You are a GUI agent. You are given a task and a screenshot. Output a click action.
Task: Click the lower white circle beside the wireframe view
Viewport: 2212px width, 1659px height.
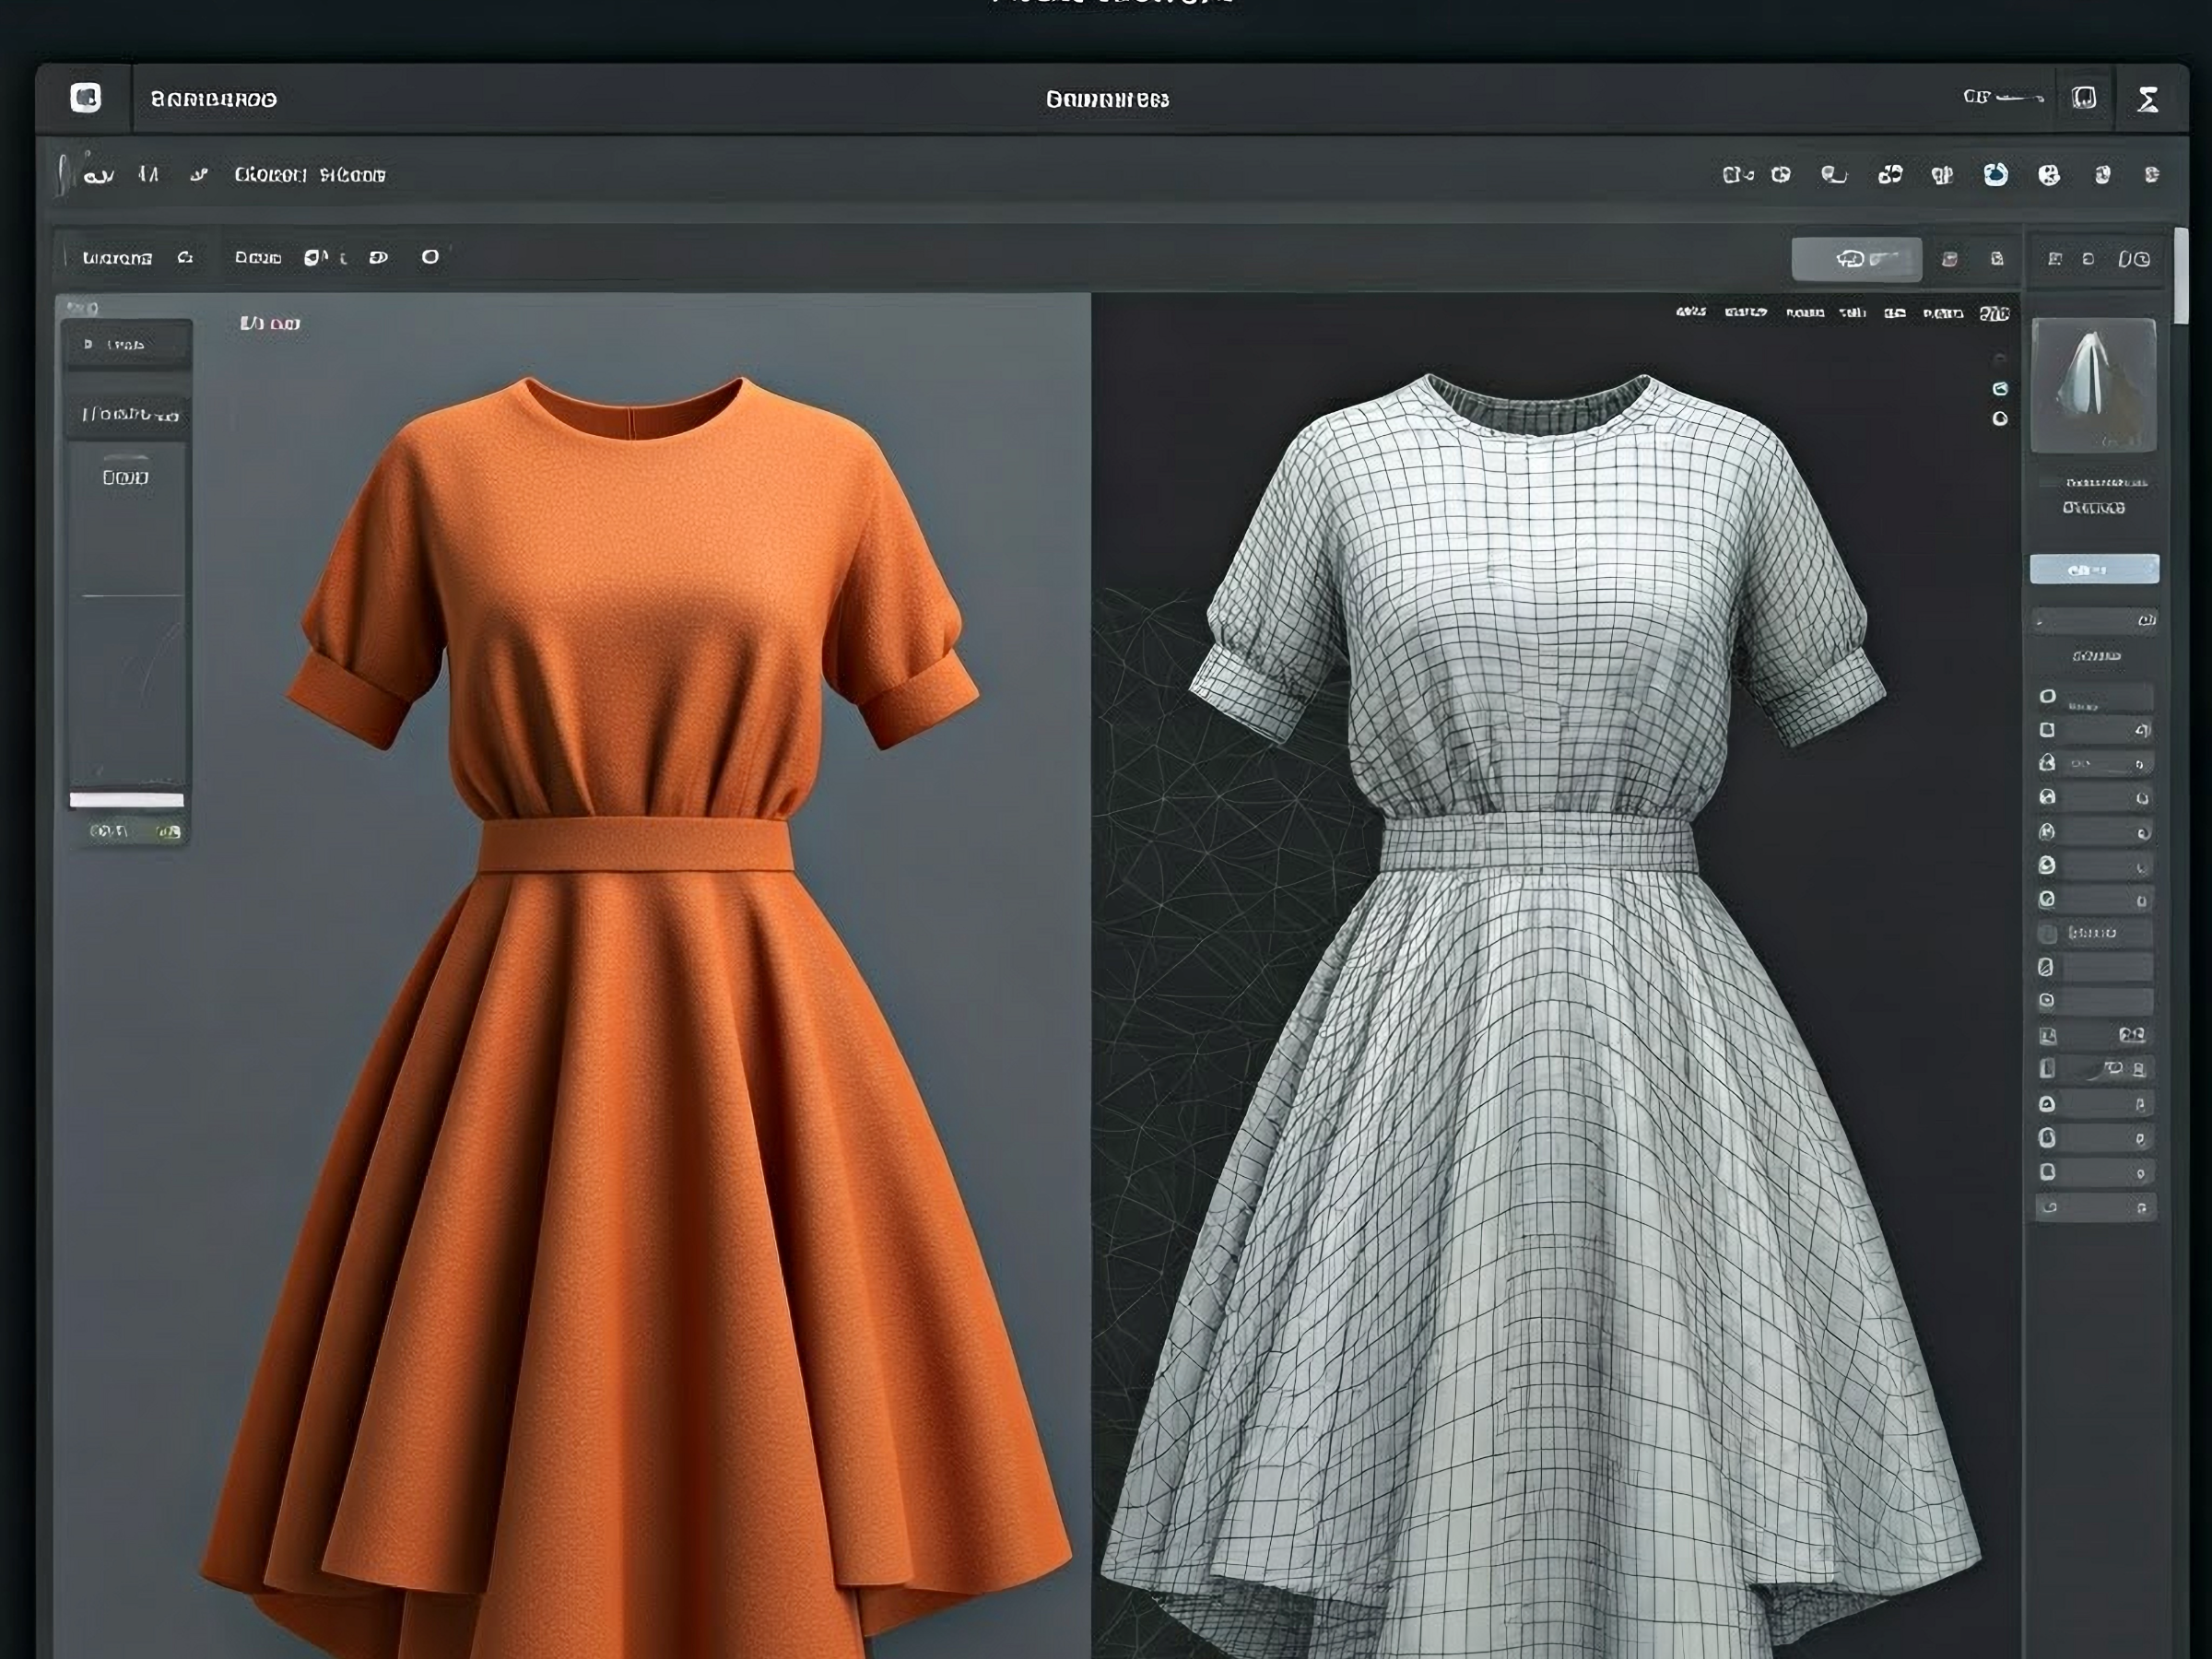[2000, 419]
